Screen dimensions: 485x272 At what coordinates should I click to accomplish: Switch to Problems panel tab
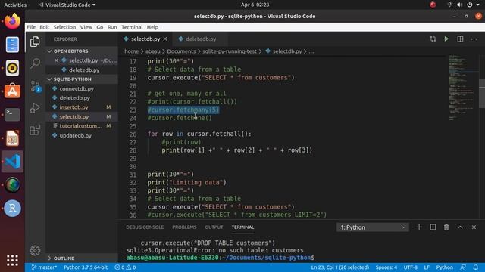[184, 227]
